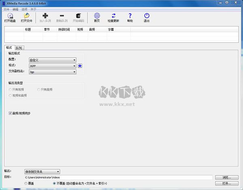Click the Audio (音频) column header

point(97,30)
